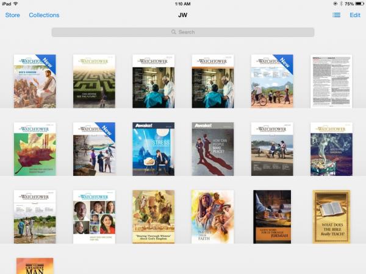
Task: Open Watchtower 'God's View of Smoking'
Action: (331, 149)
